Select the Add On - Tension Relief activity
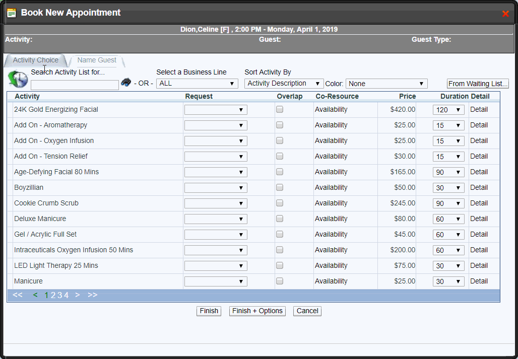Image resolution: width=518 pixels, height=359 pixels. tap(51, 157)
